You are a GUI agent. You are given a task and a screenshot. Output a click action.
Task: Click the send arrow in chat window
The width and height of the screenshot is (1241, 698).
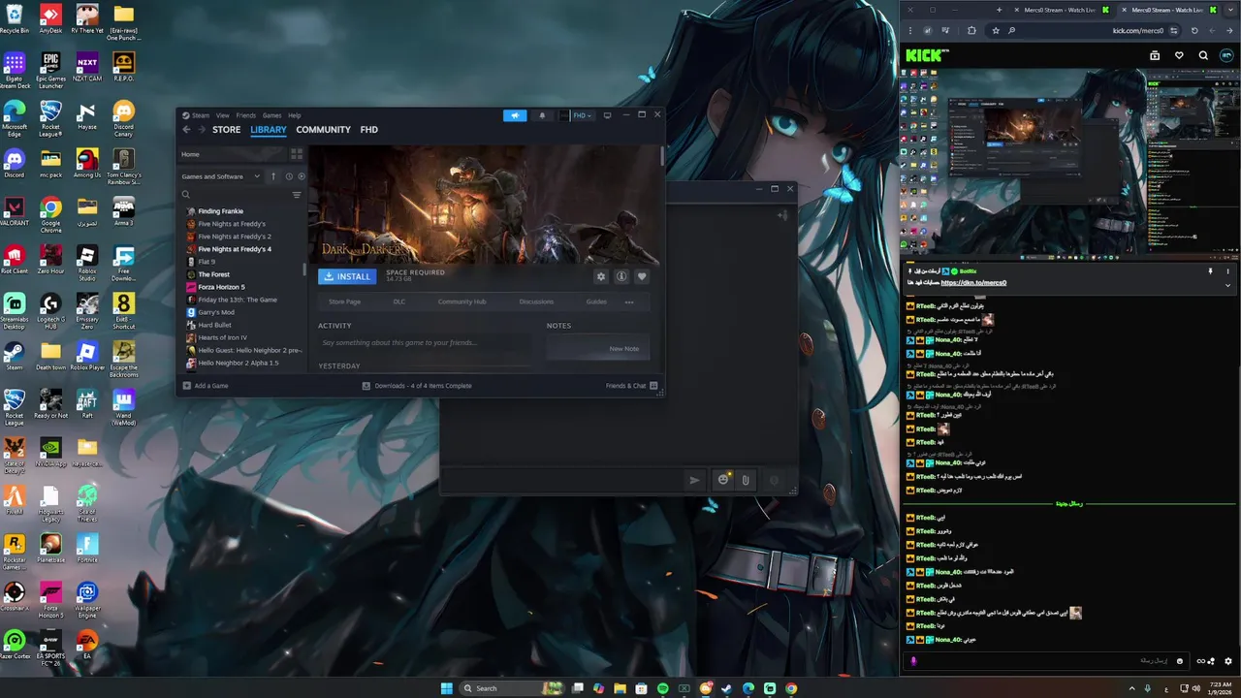[x=694, y=480]
